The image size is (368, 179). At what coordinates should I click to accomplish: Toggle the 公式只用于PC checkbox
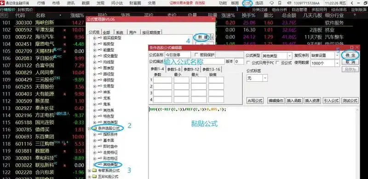click(x=248, y=63)
